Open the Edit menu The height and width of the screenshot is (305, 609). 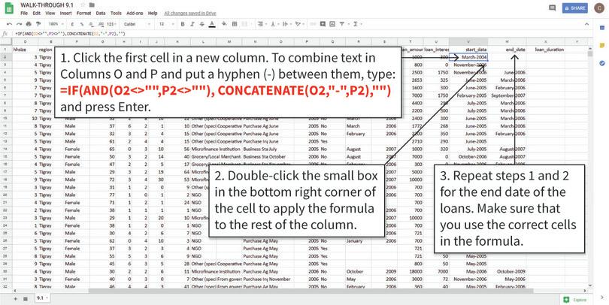37,14
